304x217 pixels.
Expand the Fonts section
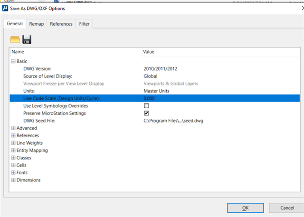[13, 172]
